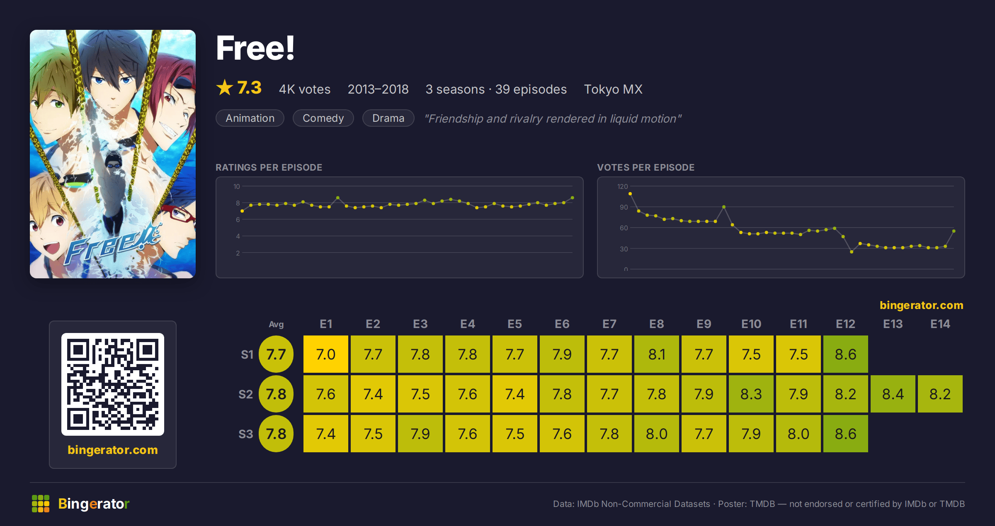Select S1 E12 cell rated 8.6
Viewport: 995px width, 526px height.
tap(846, 355)
